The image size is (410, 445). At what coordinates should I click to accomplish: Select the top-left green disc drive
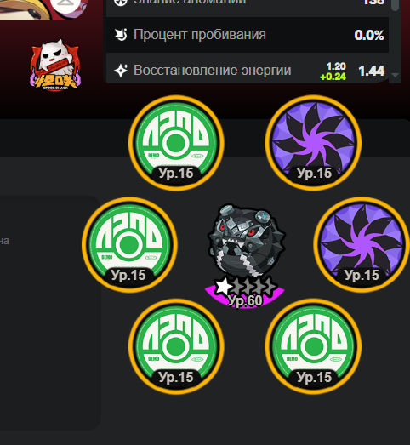pyautogui.click(x=176, y=143)
